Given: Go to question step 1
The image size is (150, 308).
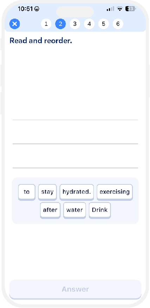Looking at the screenshot, I should pyautogui.click(x=46, y=24).
